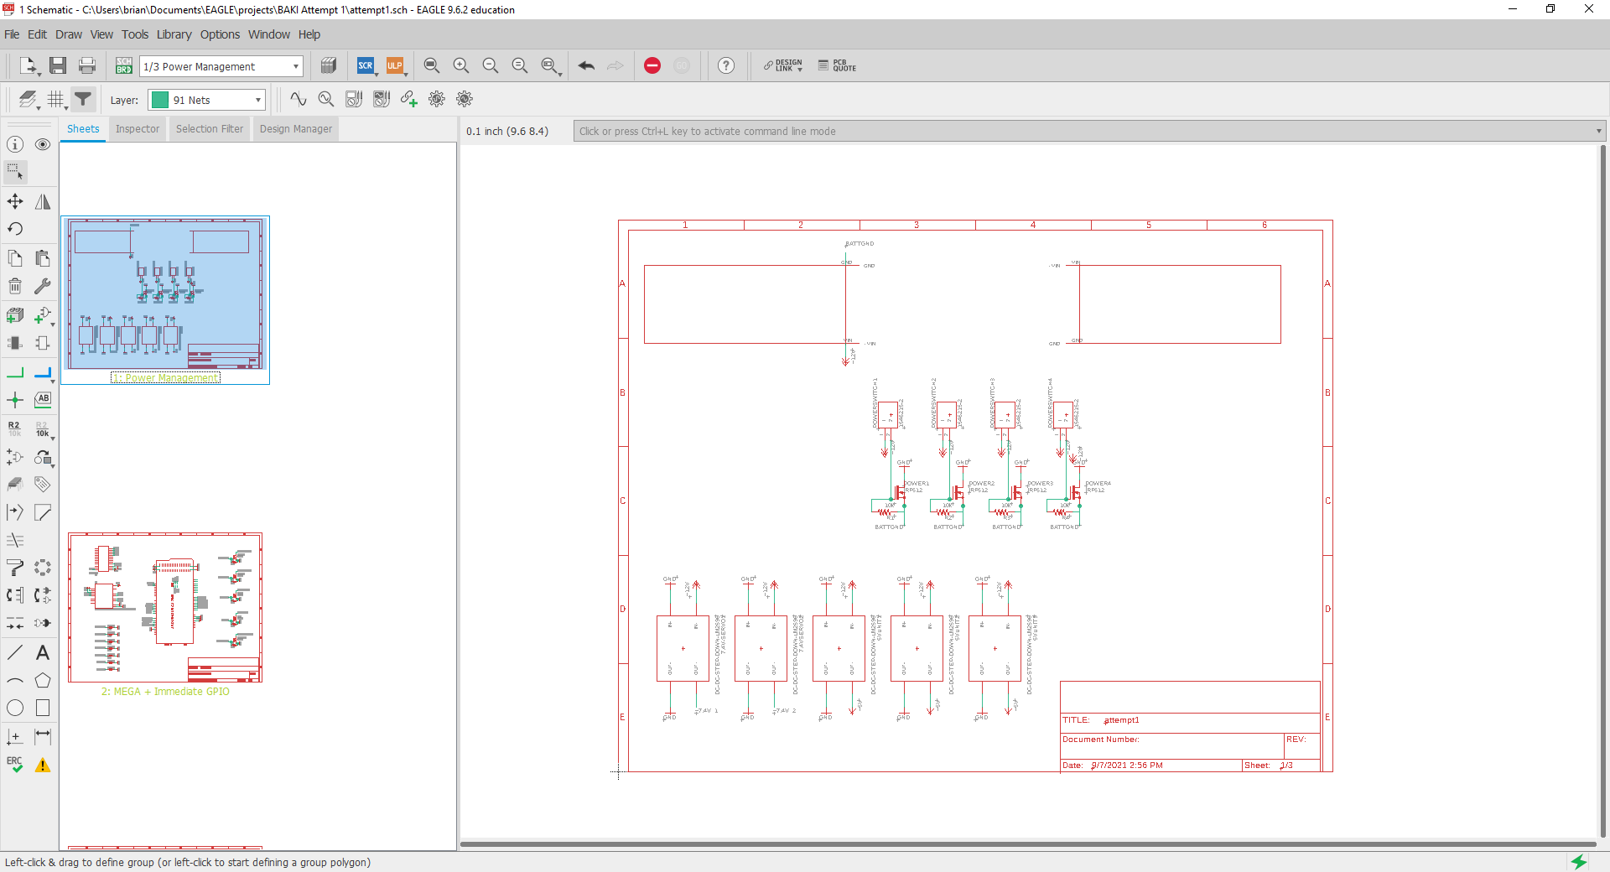Toggle the Show eye tool

coord(43,144)
